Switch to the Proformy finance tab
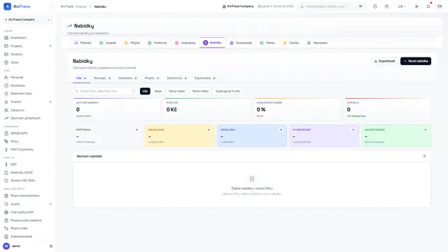The height and width of the screenshot is (252, 448). pos(157,43)
